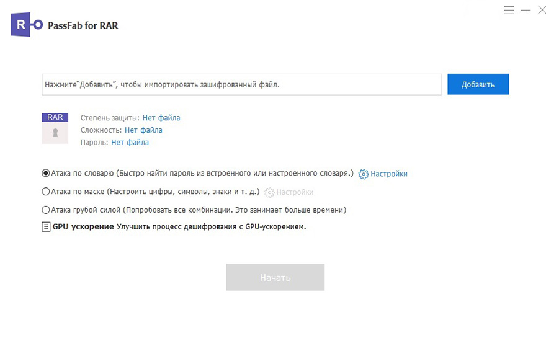
Task: Open the hamburger menu in the title bar
Action: pyautogui.click(x=509, y=10)
